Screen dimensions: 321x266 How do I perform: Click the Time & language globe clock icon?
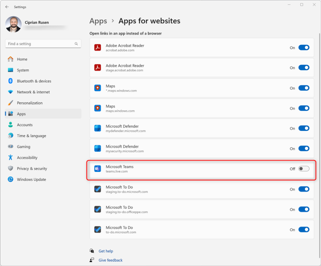10,136
